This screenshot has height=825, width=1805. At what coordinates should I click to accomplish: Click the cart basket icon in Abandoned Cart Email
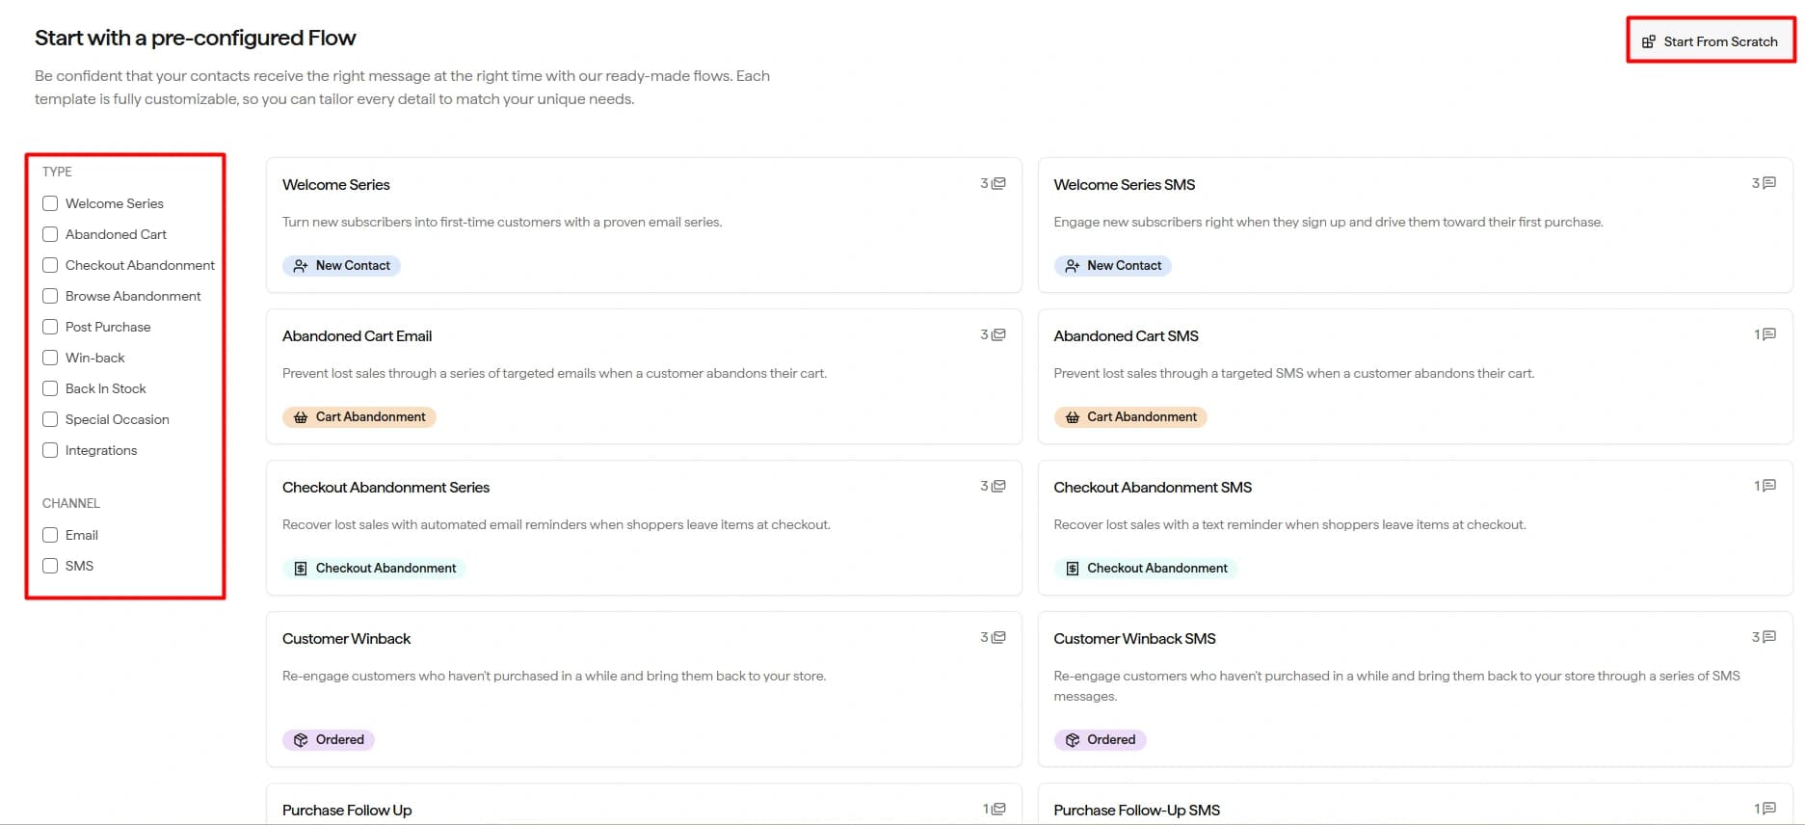tap(301, 417)
